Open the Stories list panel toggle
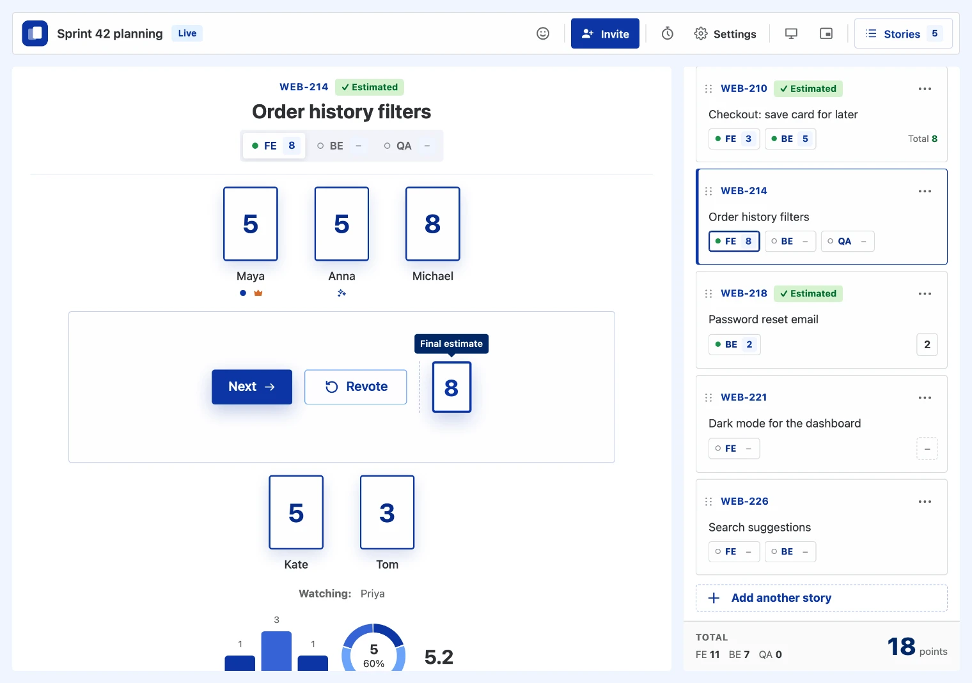 click(x=904, y=34)
